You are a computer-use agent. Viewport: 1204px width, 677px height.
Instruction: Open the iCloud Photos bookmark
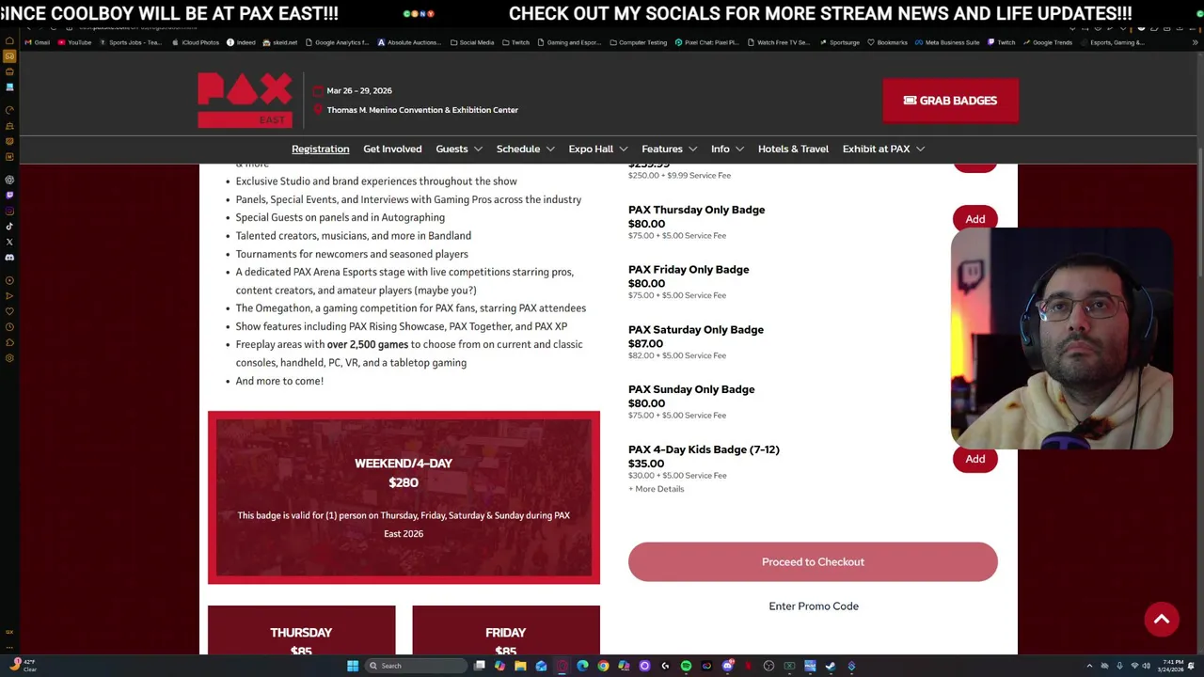pyautogui.click(x=195, y=42)
